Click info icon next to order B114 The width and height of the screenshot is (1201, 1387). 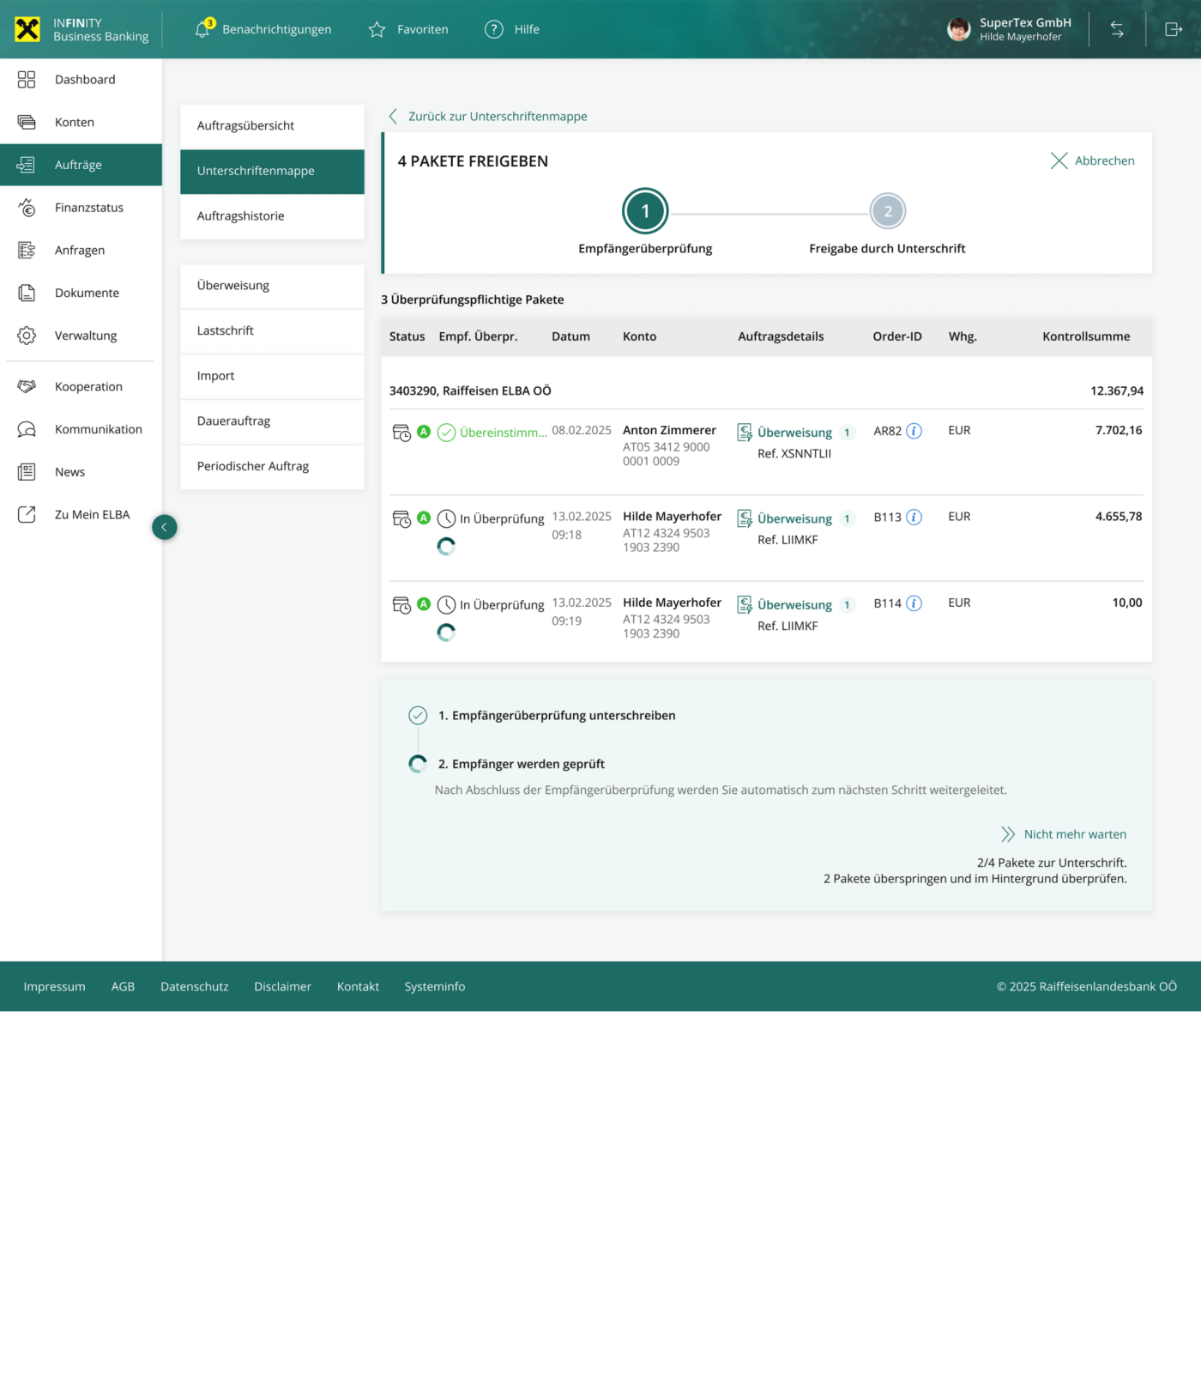point(914,603)
